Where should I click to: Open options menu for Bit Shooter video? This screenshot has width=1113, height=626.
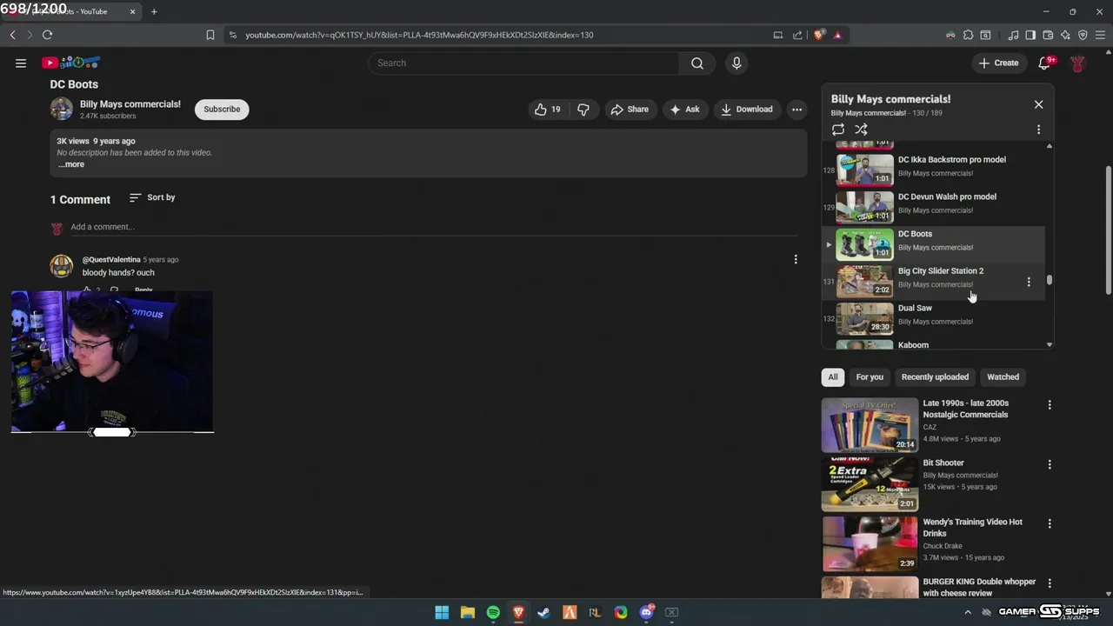1050,465
